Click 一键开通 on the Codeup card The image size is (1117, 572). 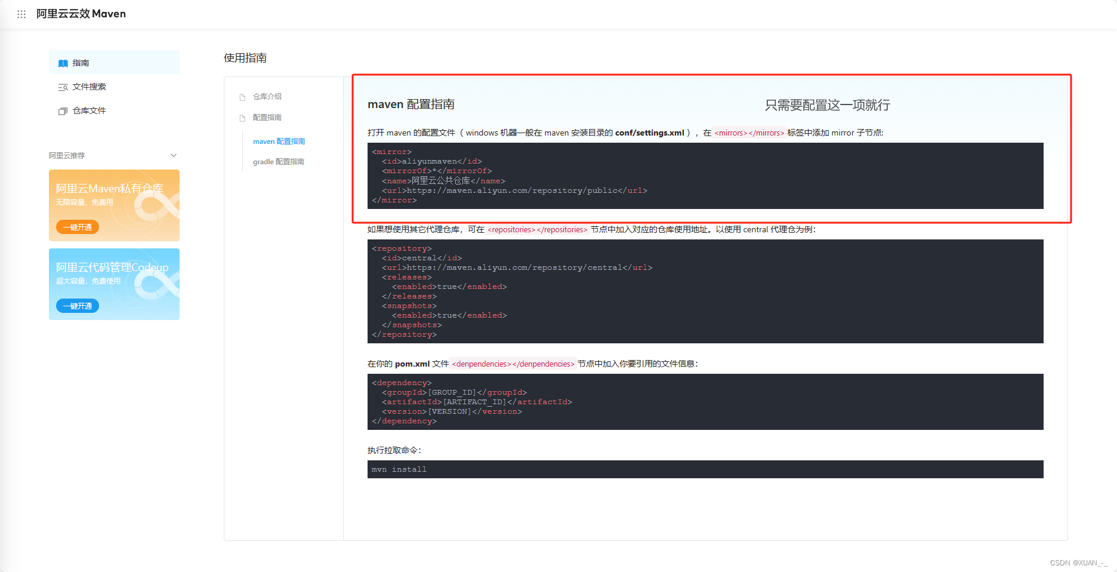[x=77, y=305]
